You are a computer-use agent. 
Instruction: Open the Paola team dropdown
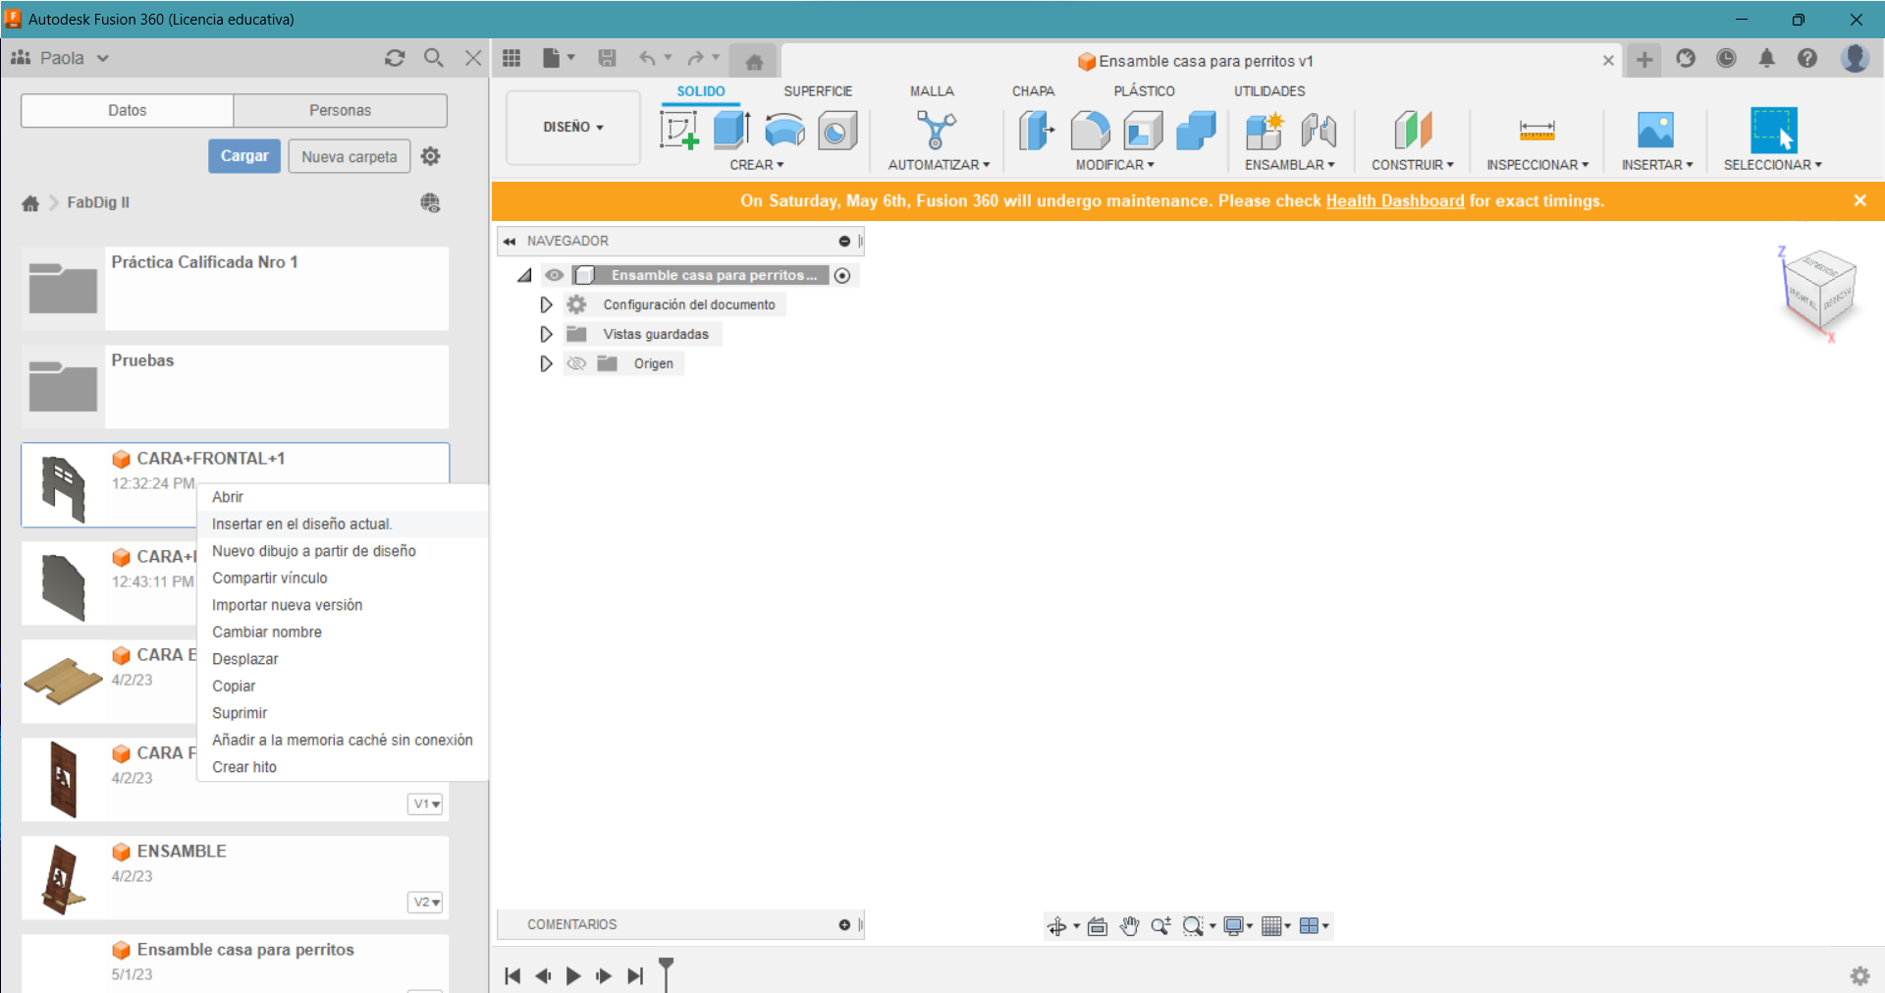(61, 58)
